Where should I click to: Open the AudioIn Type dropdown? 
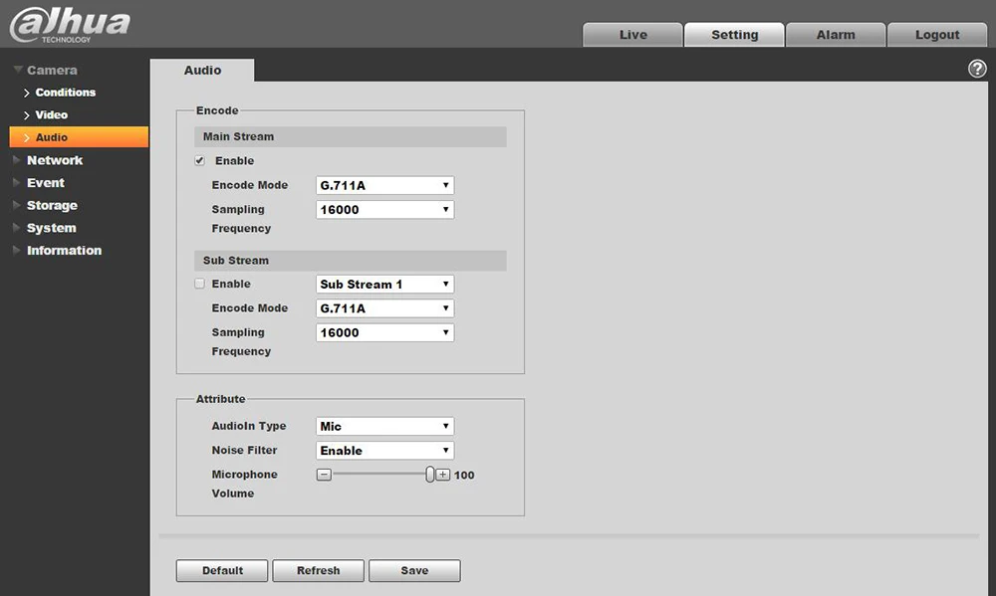click(x=384, y=427)
